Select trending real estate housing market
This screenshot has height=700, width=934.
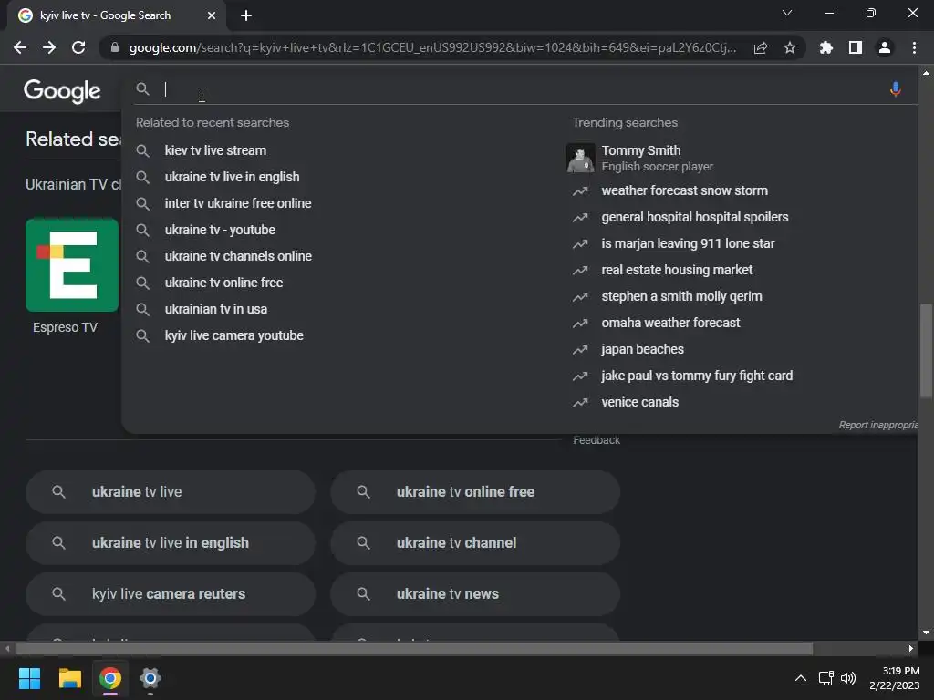tap(677, 270)
